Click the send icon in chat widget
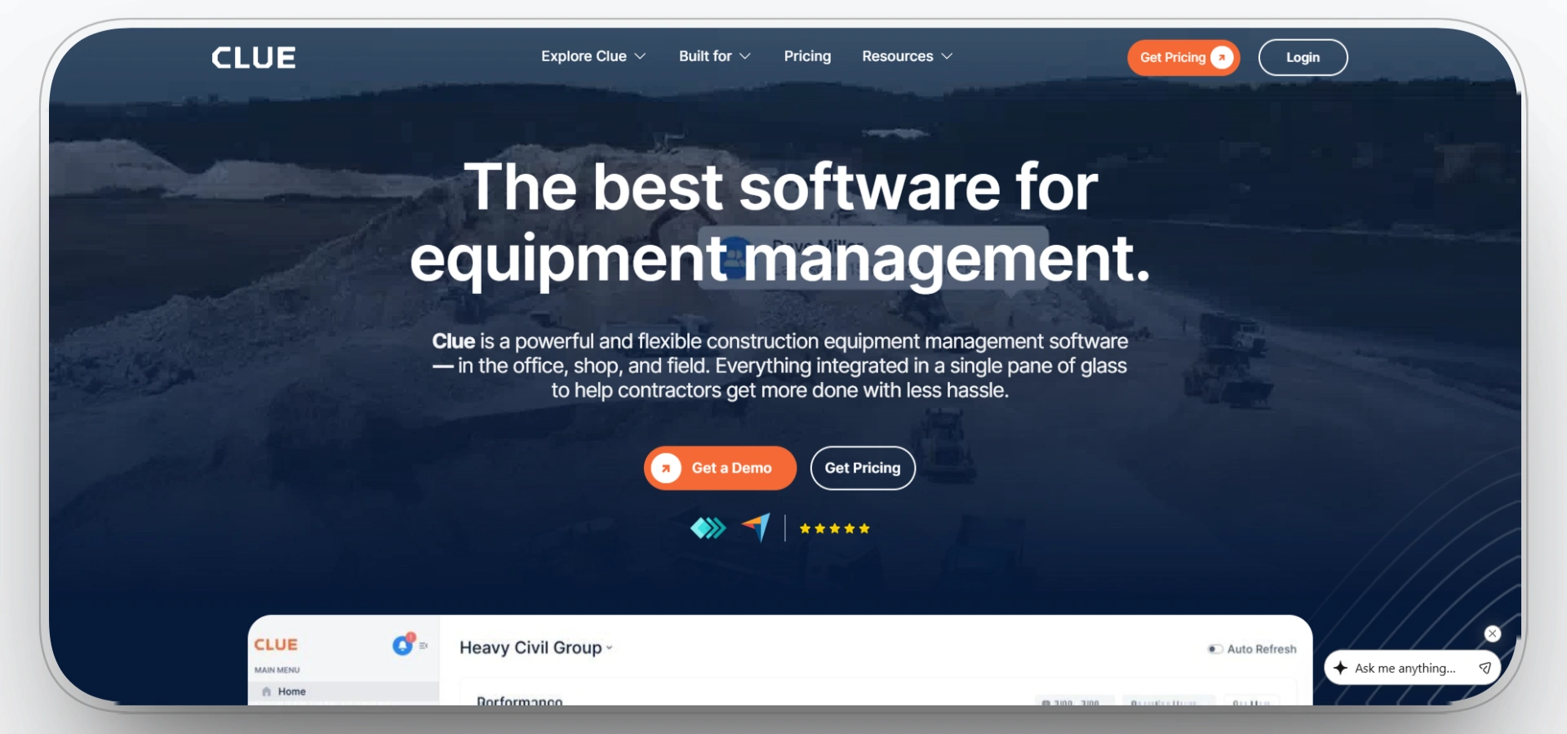This screenshot has height=734, width=1567. [x=1485, y=668]
